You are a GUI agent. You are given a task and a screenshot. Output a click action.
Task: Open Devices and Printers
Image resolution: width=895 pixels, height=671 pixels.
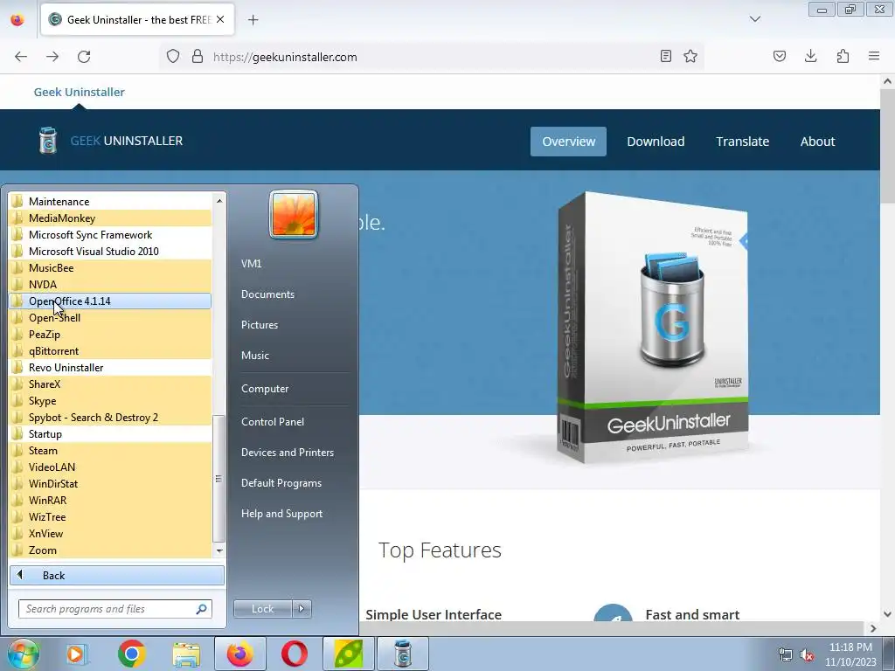[x=287, y=453]
